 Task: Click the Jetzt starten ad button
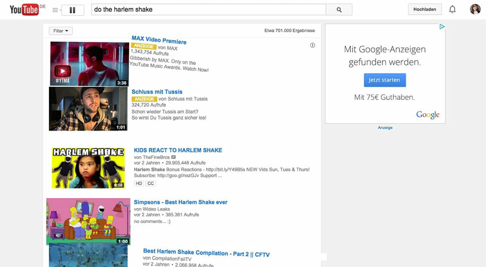[x=385, y=80]
